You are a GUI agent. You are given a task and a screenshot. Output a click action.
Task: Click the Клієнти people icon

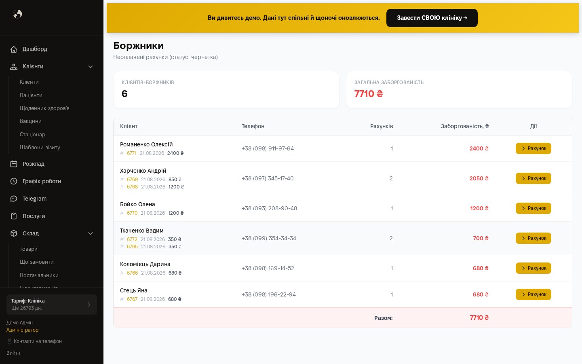[14, 67]
